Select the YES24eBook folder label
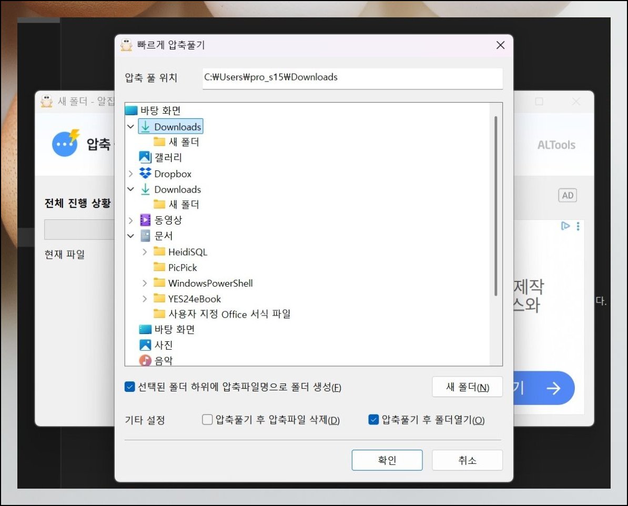Screen dimensions: 628x506 click(195, 299)
